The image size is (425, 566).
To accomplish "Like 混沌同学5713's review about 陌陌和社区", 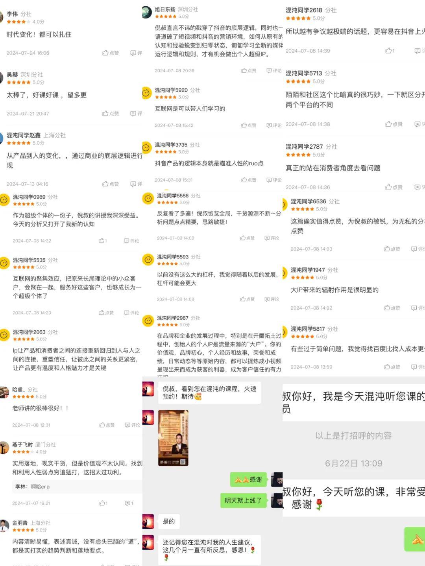I will [394, 124].
